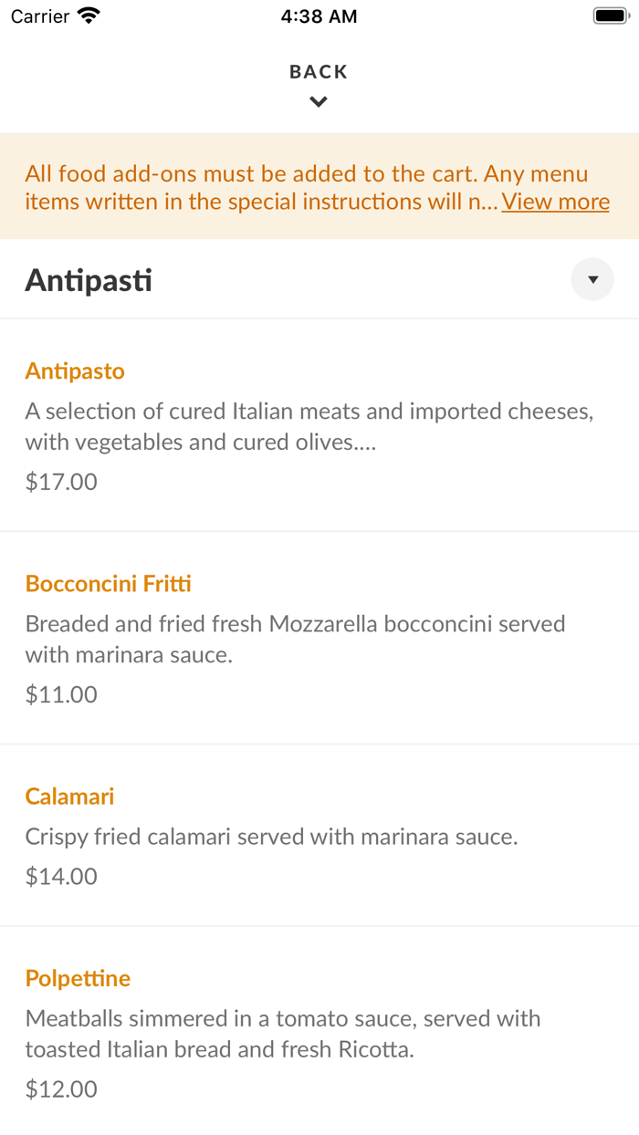This screenshot has height=1135, width=639.
Task: Open the Bocconcini Fritti item
Action: 108,583
